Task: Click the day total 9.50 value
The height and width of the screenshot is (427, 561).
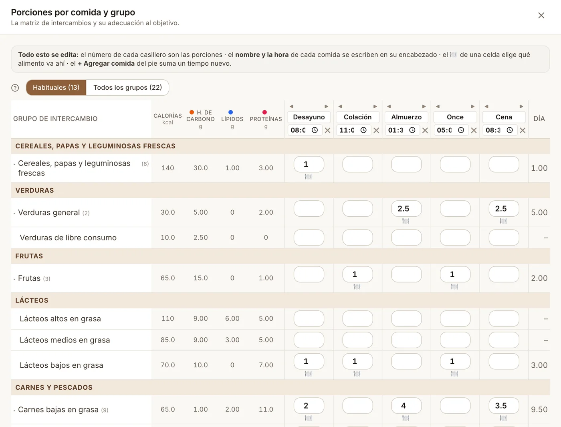Action: pos(539,410)
